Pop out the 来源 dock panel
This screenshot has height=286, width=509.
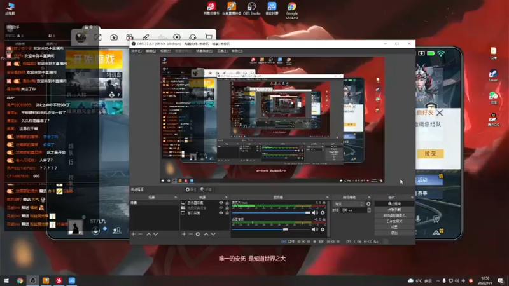point(227,197)
